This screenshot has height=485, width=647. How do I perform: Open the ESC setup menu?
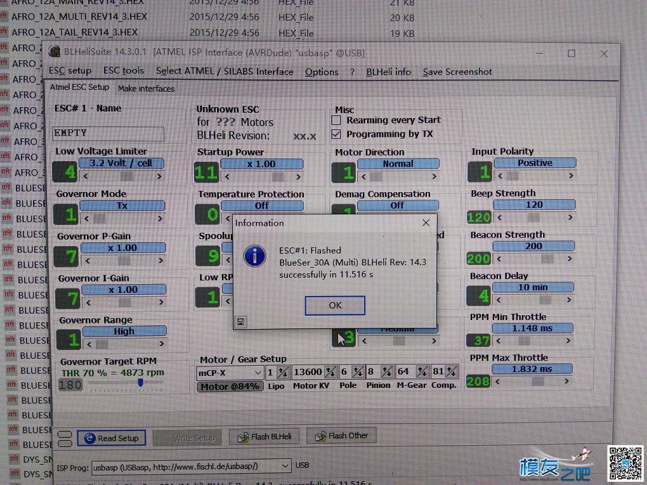pyautogui.click(x=70, y=70)
